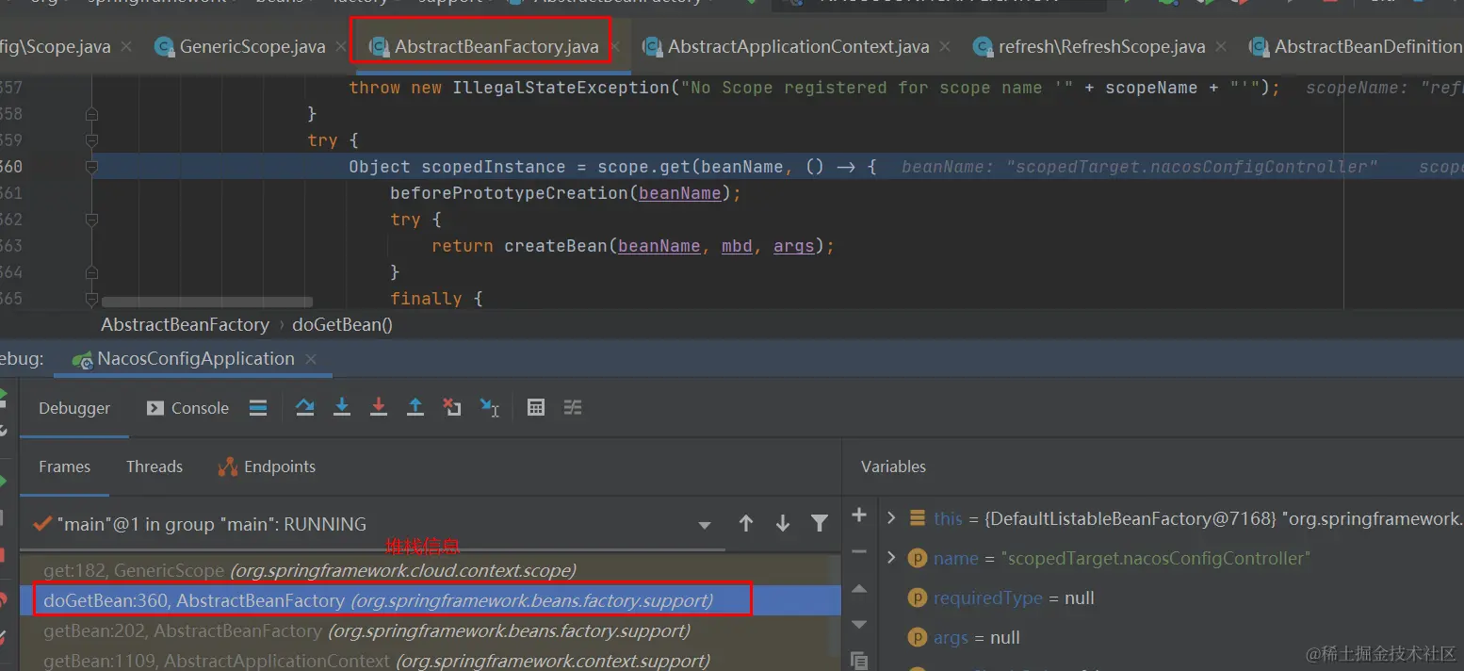
Task: Click fold marker on line 362
Action: pyautogui.click(x=91, y=220)
